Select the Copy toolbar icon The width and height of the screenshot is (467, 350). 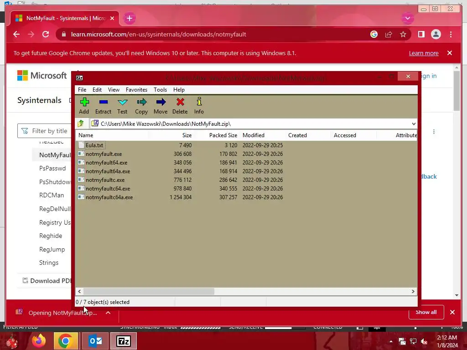pos(141,106)
